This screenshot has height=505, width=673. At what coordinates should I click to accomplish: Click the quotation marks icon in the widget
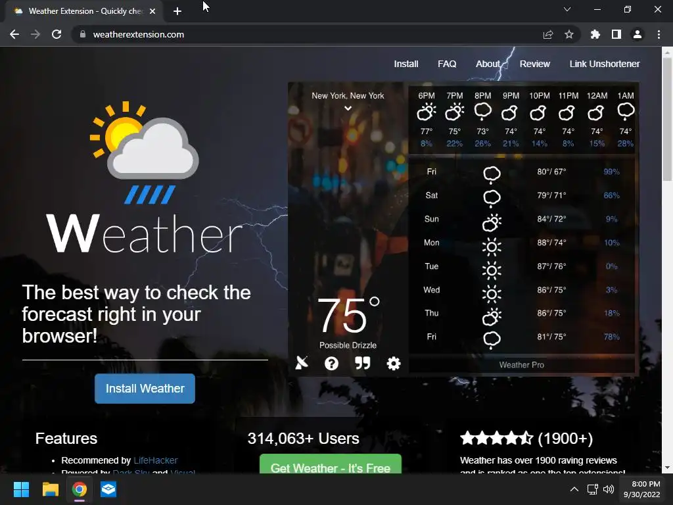click(x=363, y=363)
